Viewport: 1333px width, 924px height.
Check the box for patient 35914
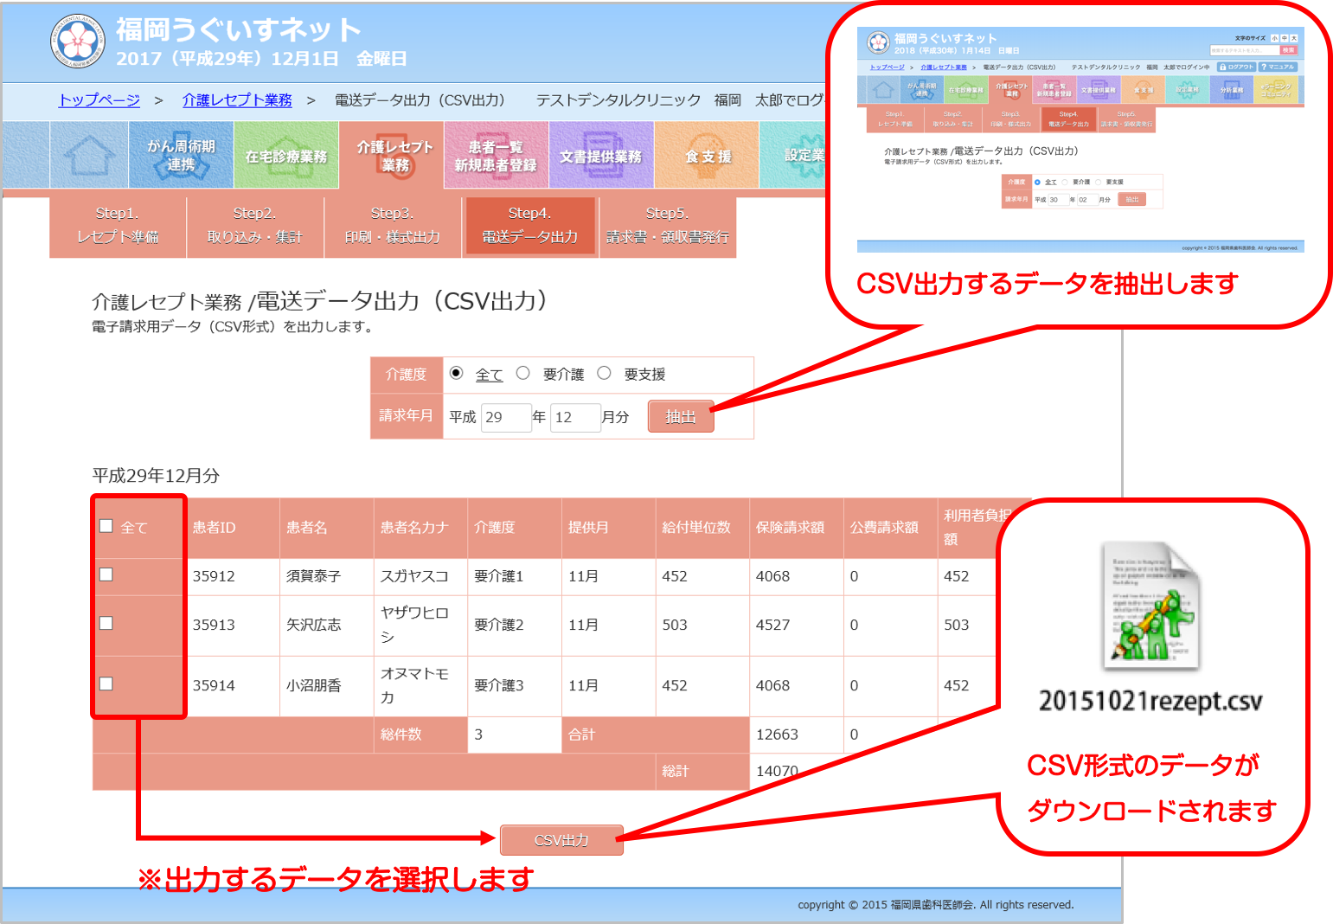[106, 683]
